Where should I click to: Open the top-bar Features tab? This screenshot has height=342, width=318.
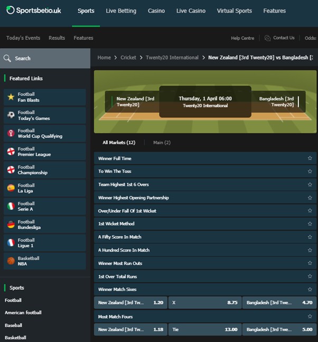274,11
